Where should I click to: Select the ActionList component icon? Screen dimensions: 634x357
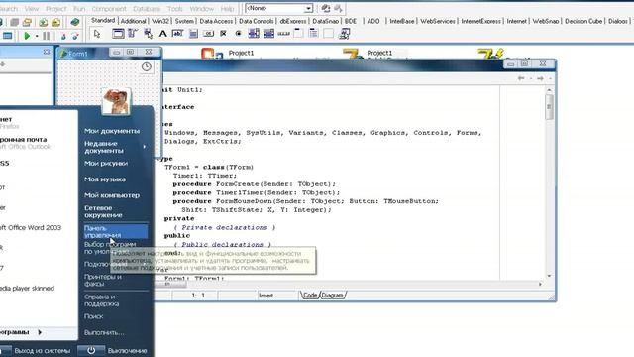(344, 34)
